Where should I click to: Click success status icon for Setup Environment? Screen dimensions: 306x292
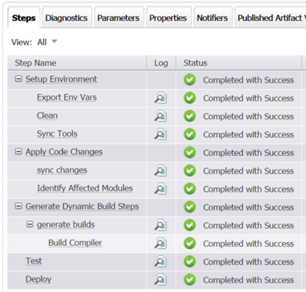[x=190, y=80]
